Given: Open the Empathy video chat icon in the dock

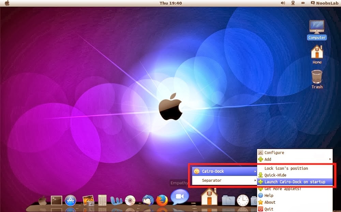Looking at the screenshot, I should tap(180, 197).
